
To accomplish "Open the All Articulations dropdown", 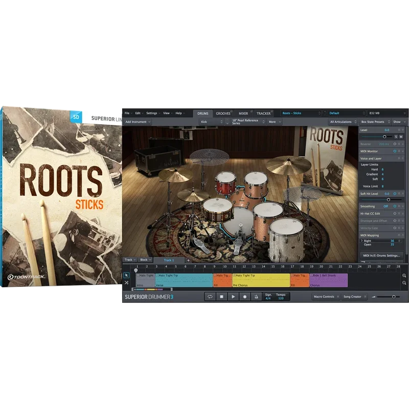I will coord(343,122).
